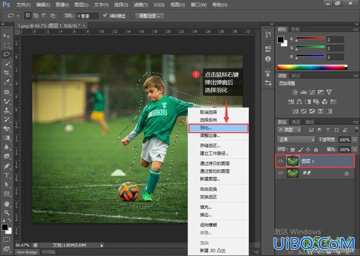Select the Move tool
This screenshot has height=256, width=360.
pyautogui.click(x=7, y=36)
